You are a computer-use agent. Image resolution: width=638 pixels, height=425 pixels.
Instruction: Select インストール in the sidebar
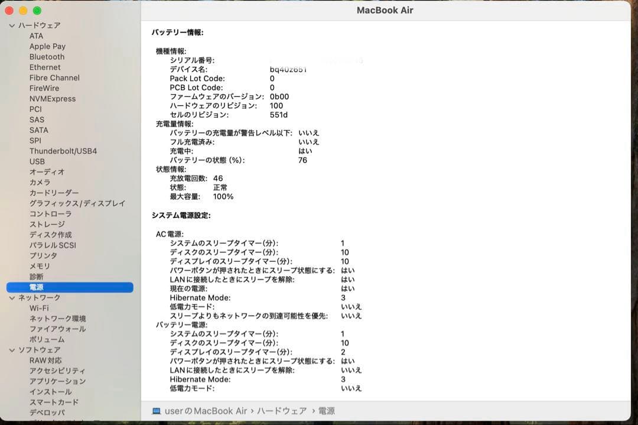coord(50,392)
